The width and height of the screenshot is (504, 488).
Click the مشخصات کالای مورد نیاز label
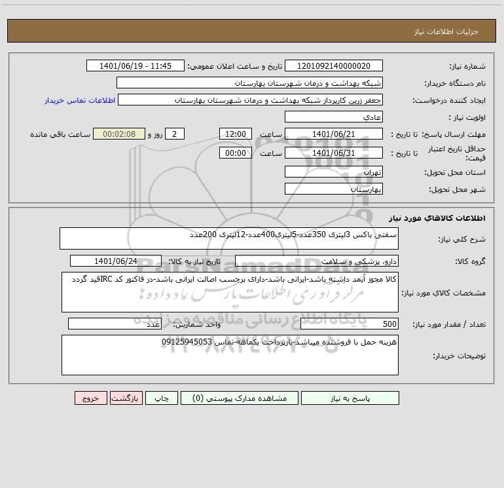click(444, 293)
